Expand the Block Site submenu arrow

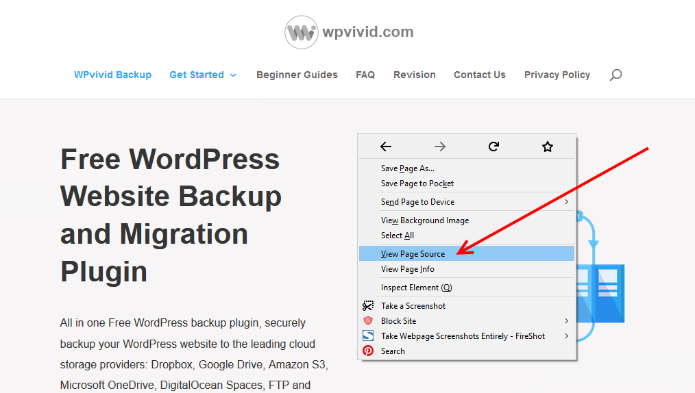[x=566, y=321]
